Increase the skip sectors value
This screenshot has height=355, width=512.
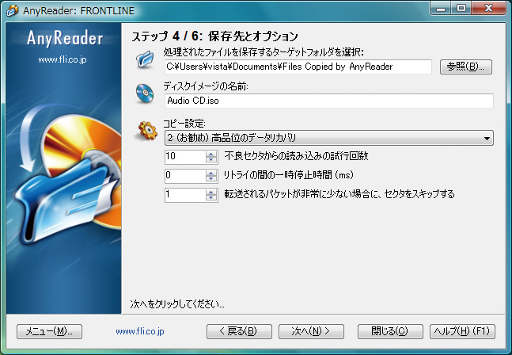point(211,193)
